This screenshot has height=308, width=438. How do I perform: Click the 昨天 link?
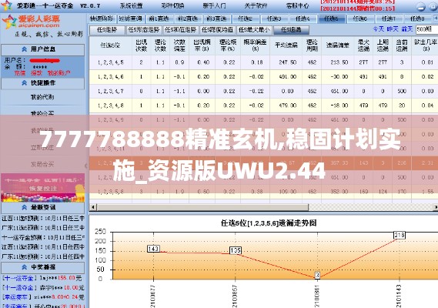point(393,28)
